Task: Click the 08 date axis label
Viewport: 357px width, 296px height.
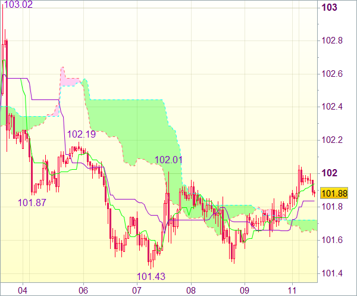Action: pos(191,291)
